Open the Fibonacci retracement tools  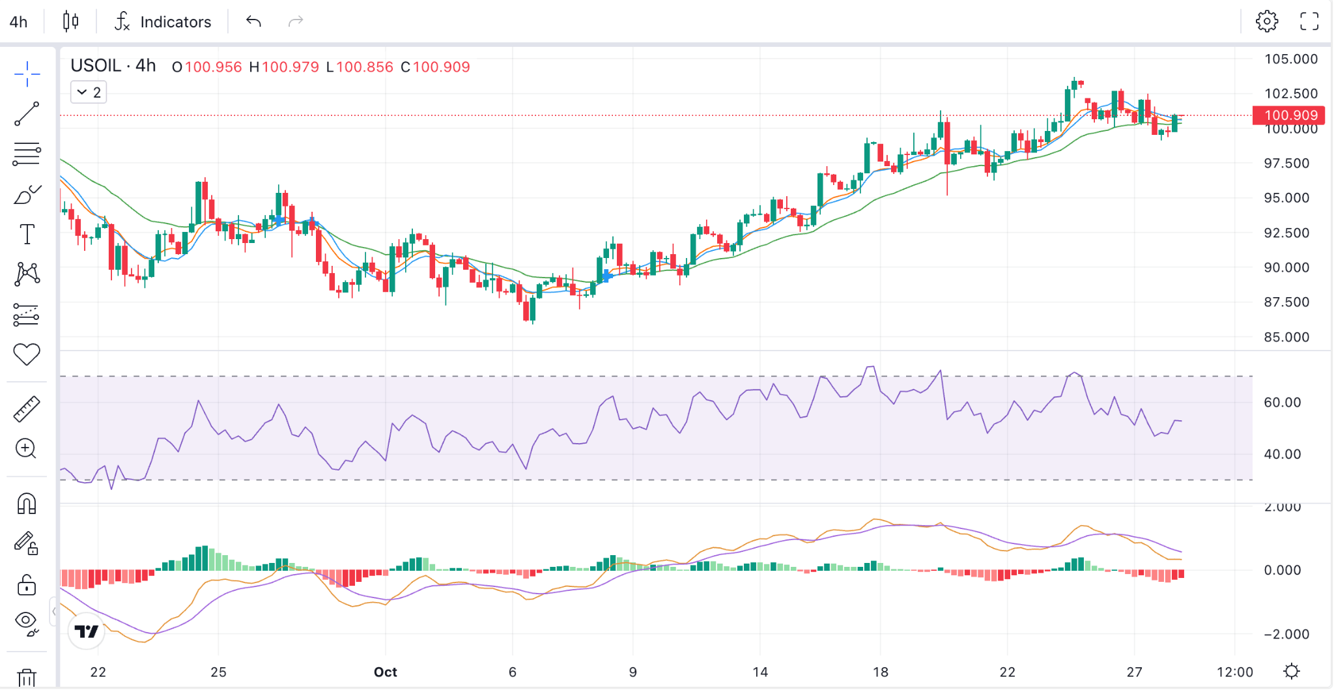(27, 154)
